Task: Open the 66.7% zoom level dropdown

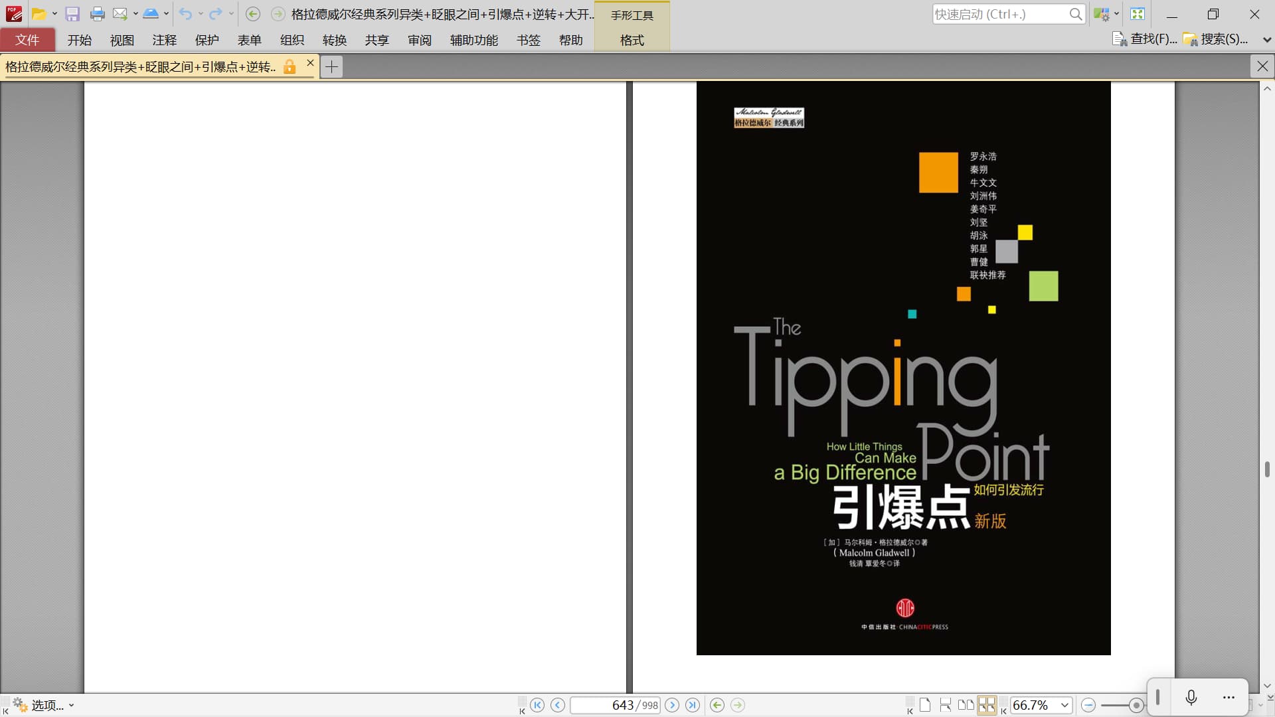Action: (x=1064, y=705)
